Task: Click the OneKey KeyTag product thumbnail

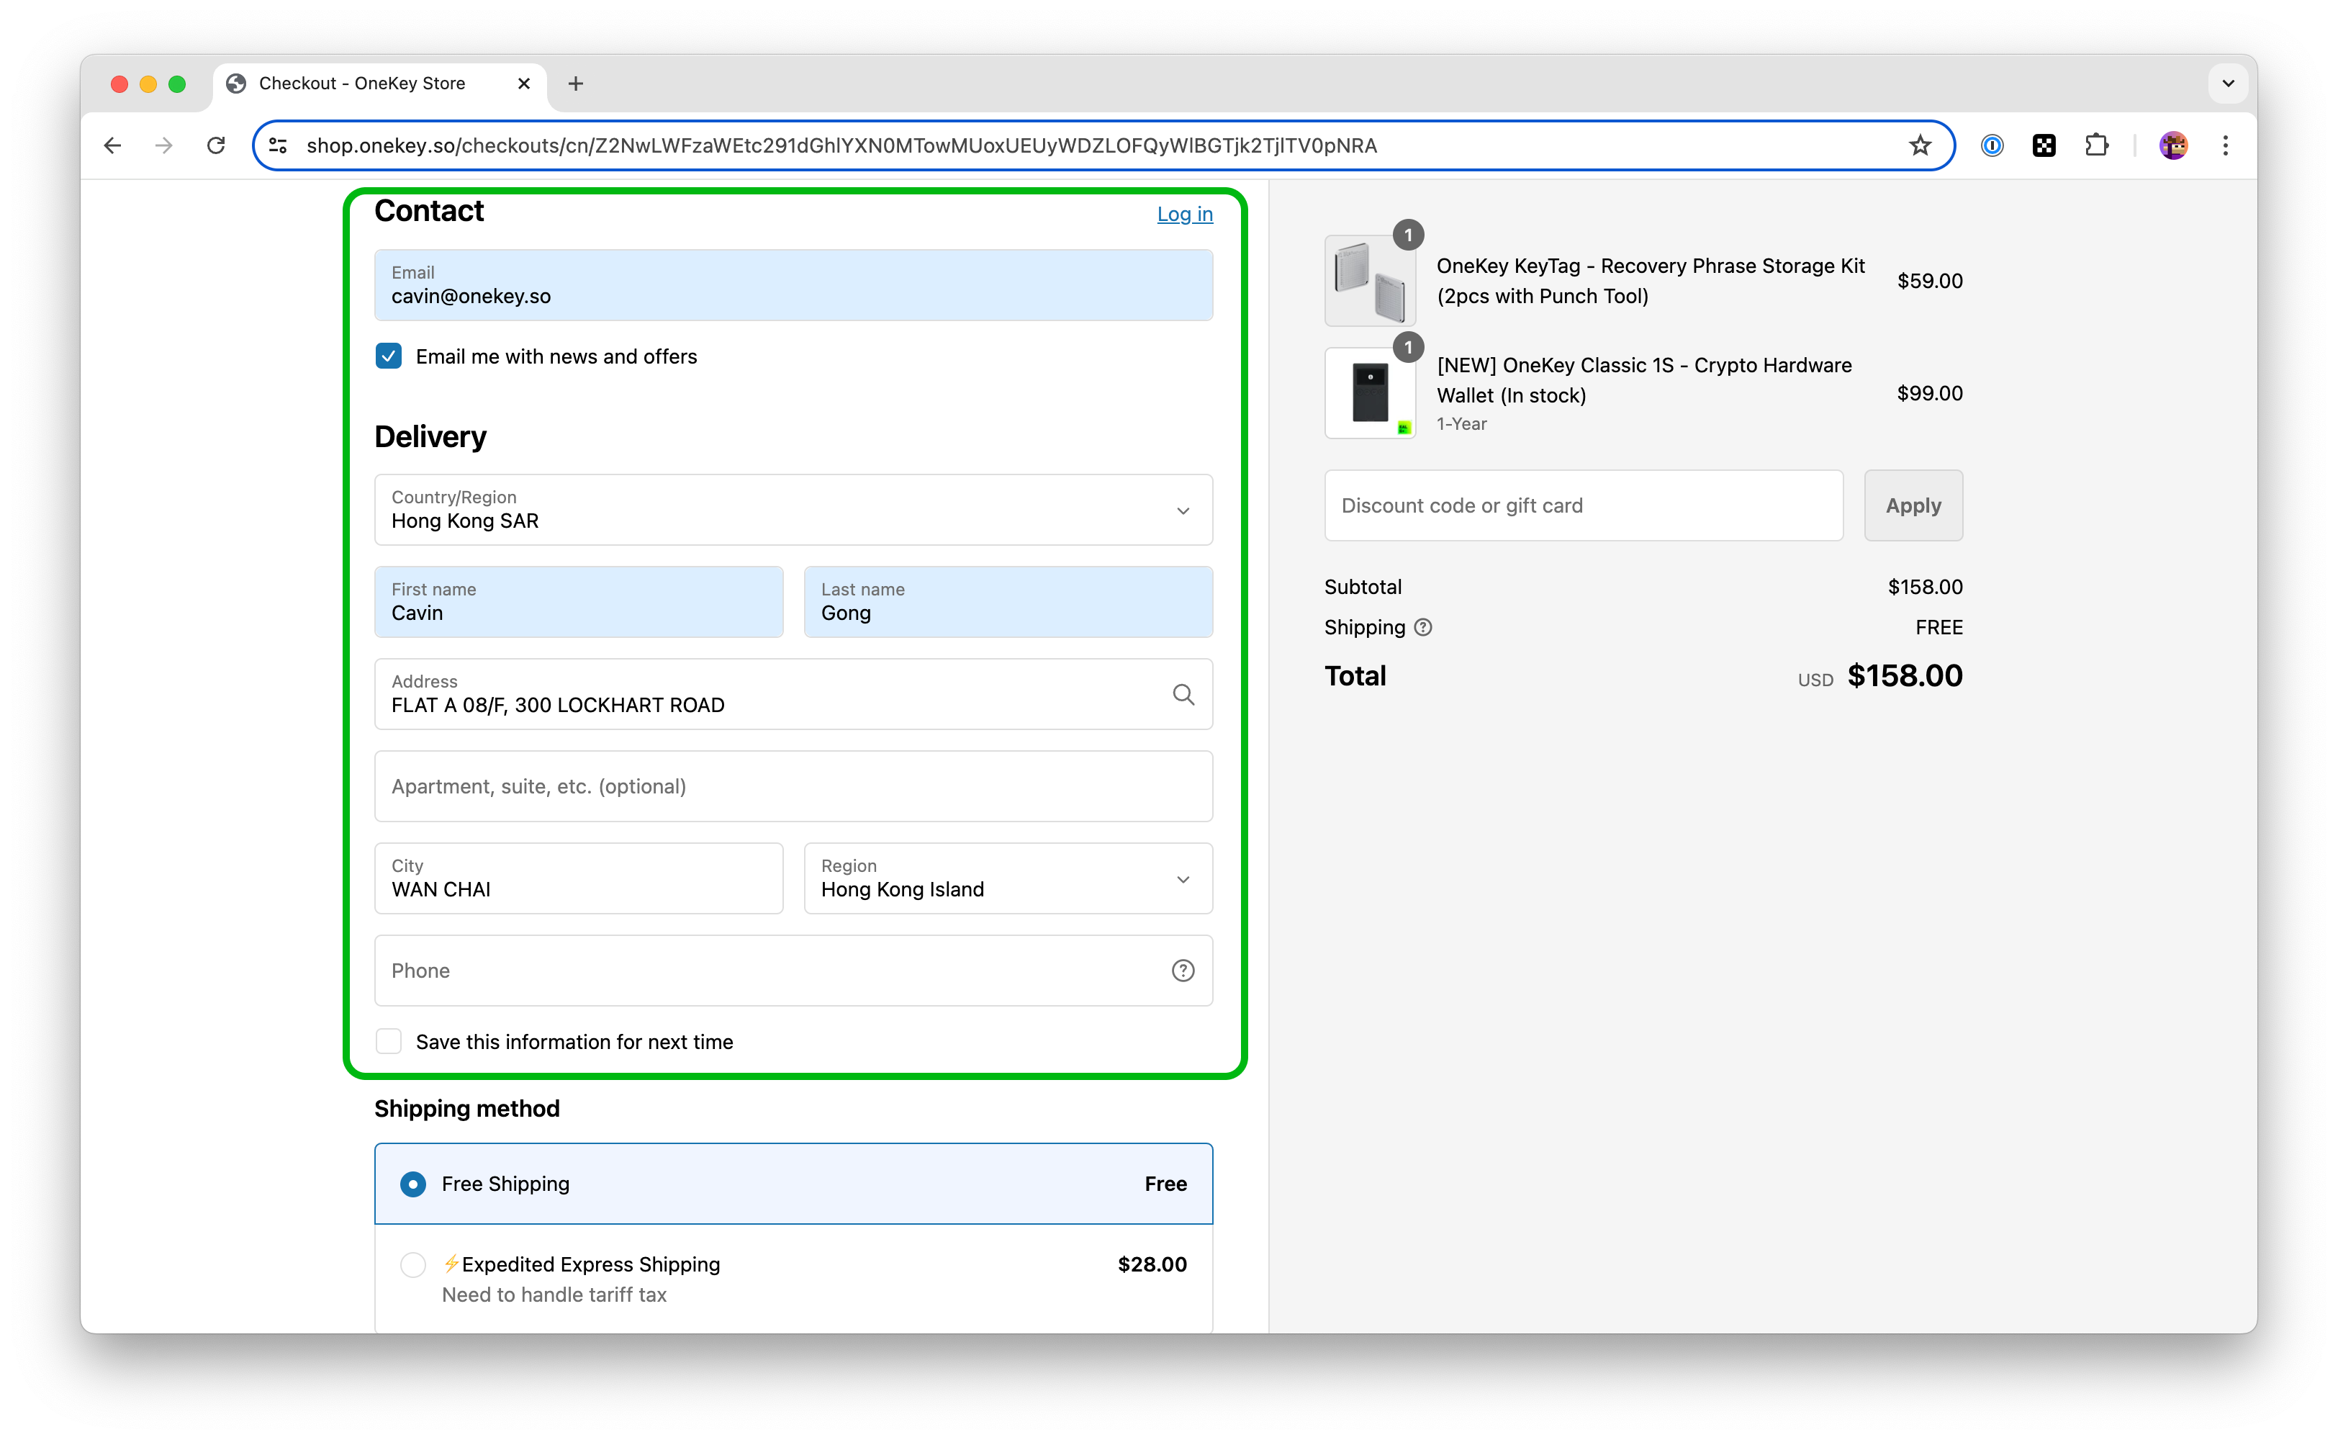Action: (1370, 281)
